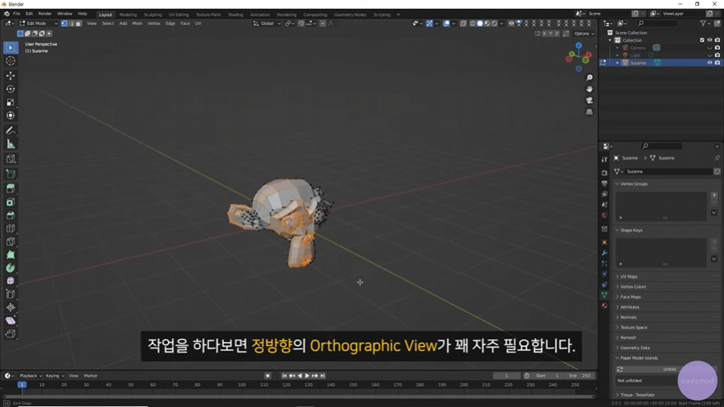Viewport: 724px width, 407px height.
Task: Hide Suzanne with its eye icon
Action: 710,63
